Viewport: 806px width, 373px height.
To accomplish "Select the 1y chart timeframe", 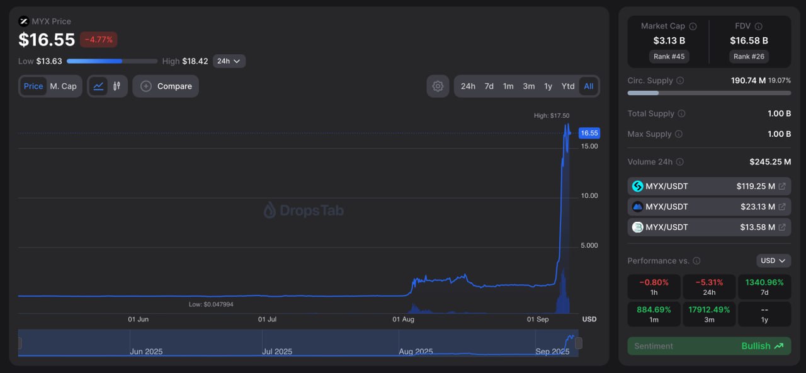I will point(548,86).
